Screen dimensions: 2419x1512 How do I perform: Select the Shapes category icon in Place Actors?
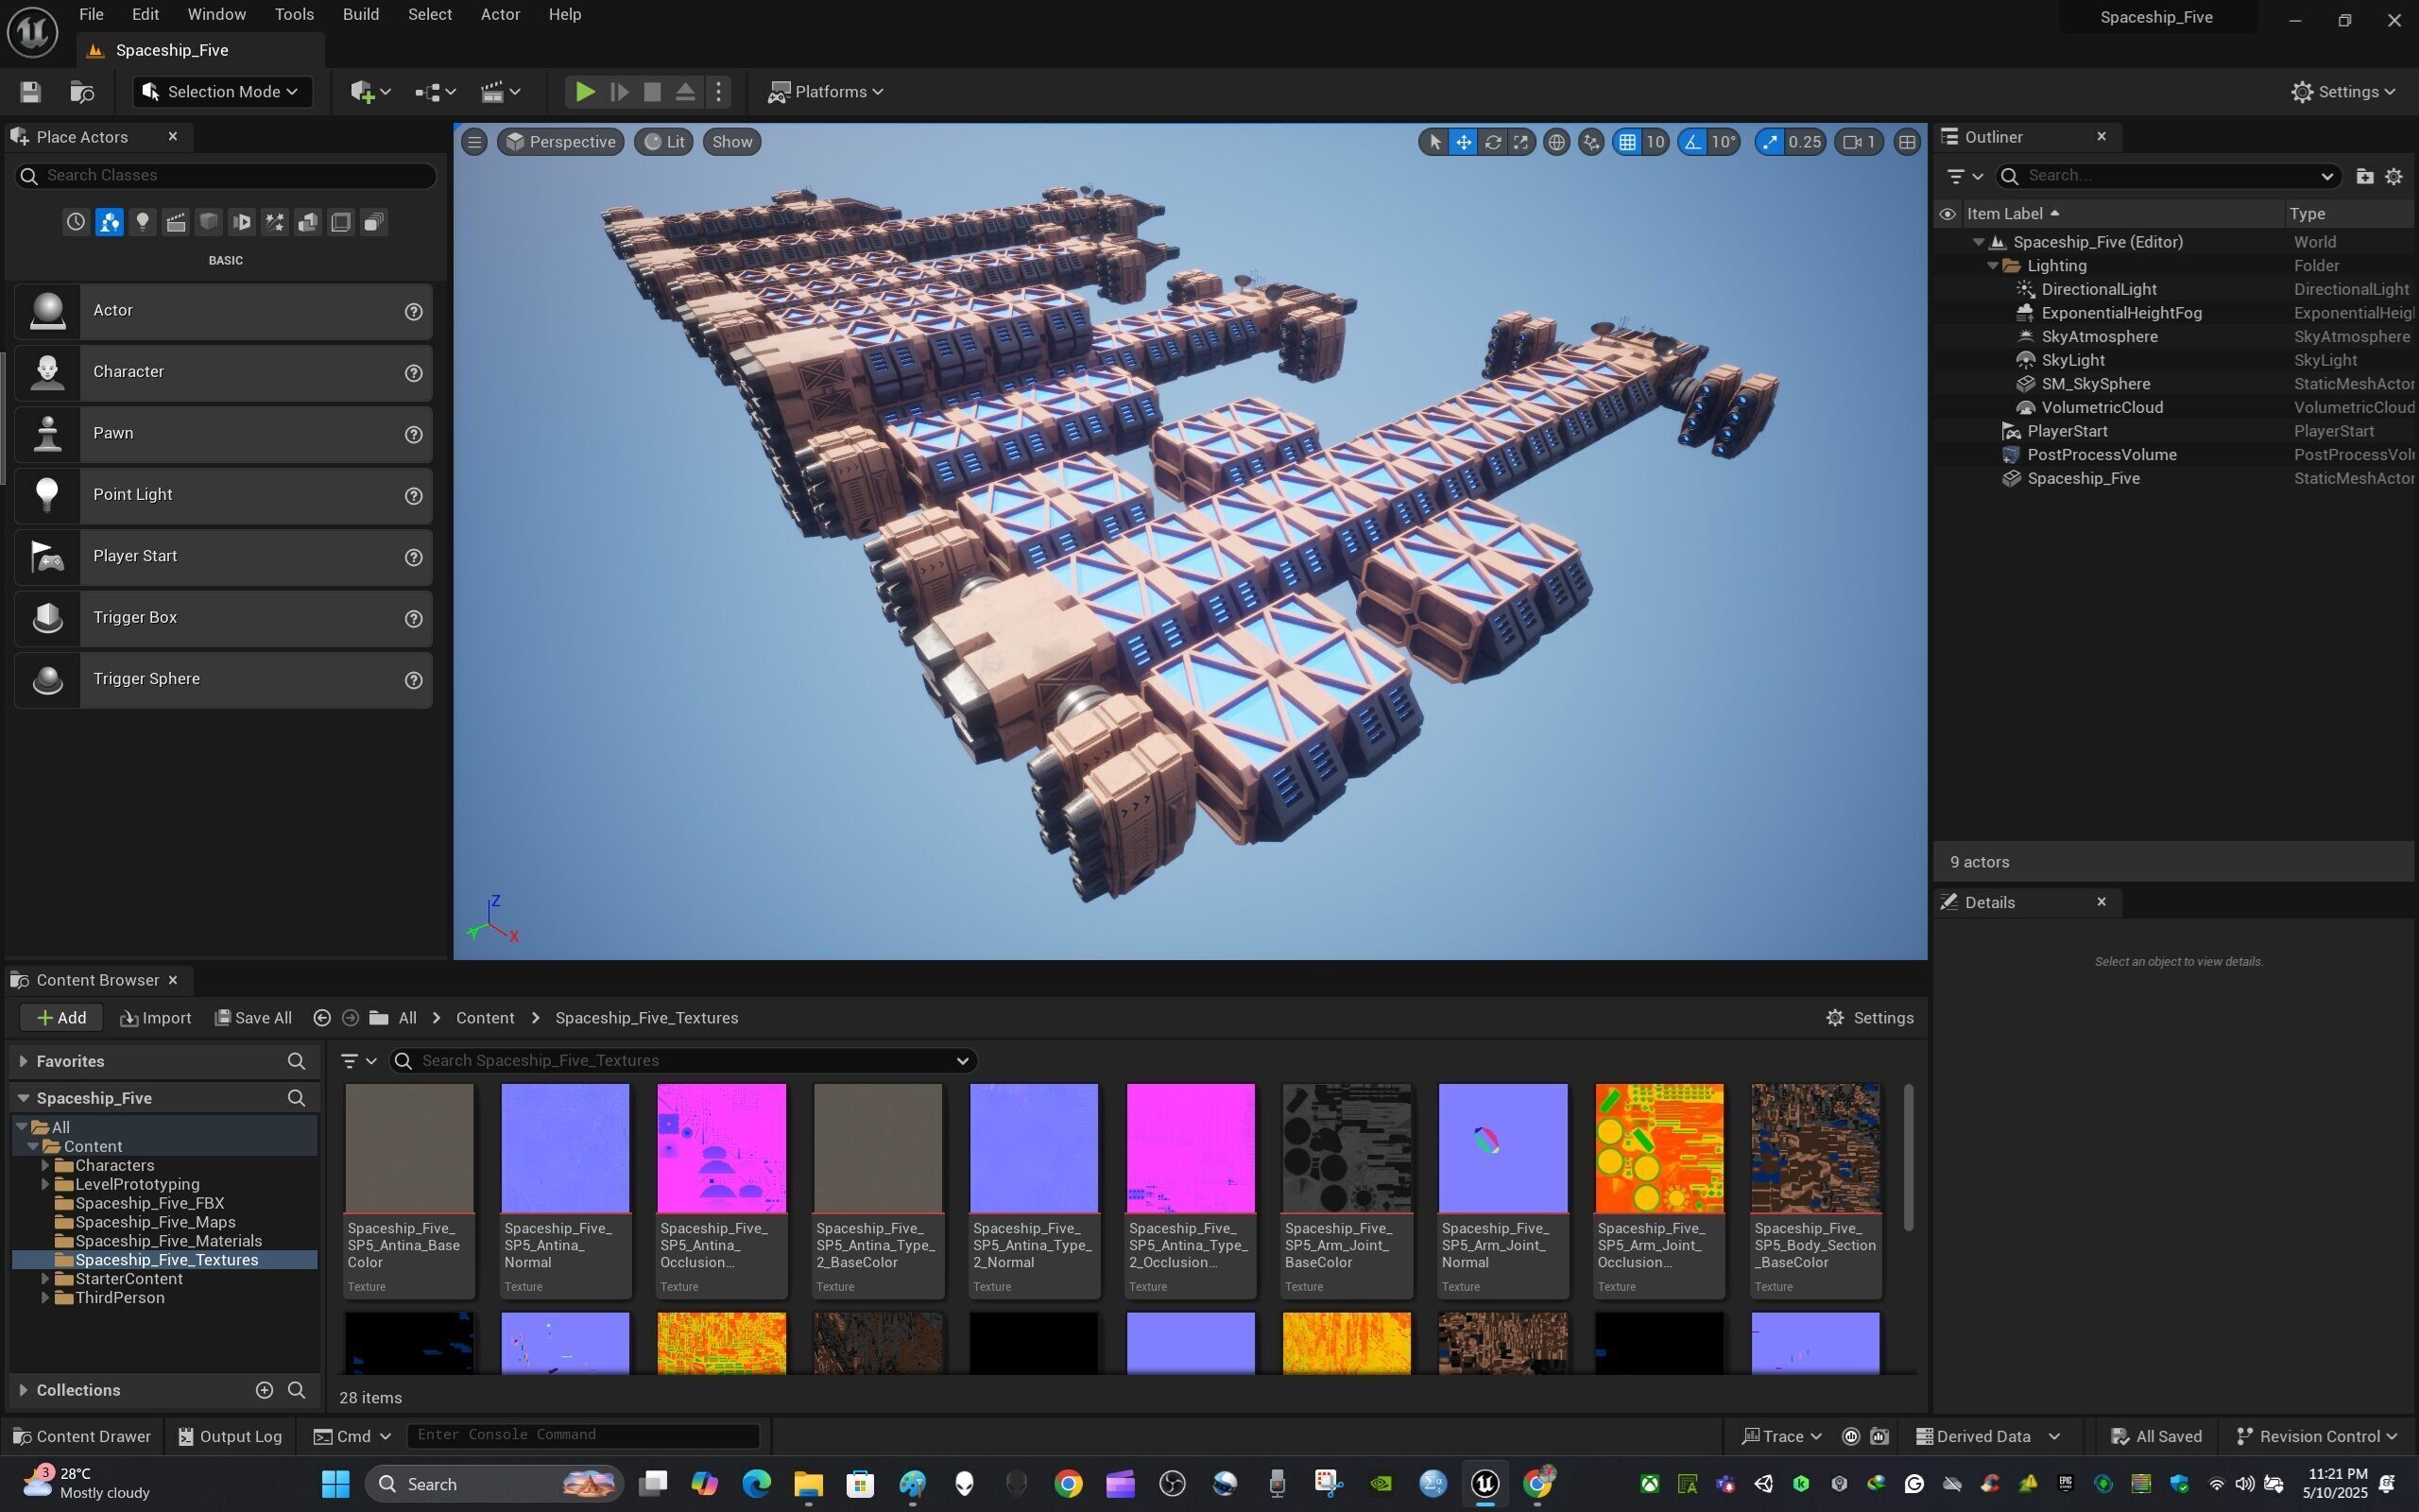click(209, 222)
